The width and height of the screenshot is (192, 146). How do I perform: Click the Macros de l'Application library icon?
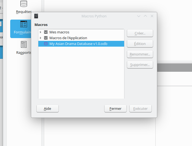click(46, 38)
